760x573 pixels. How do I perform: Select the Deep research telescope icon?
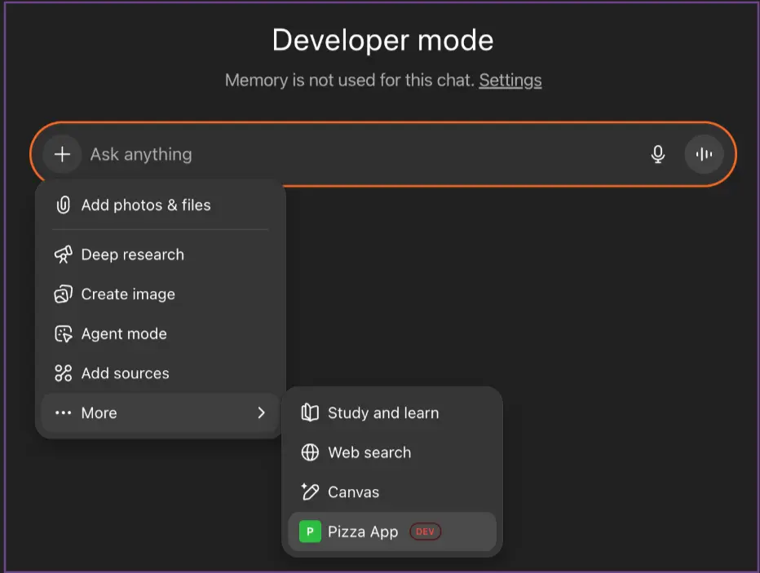coord(63,254)
